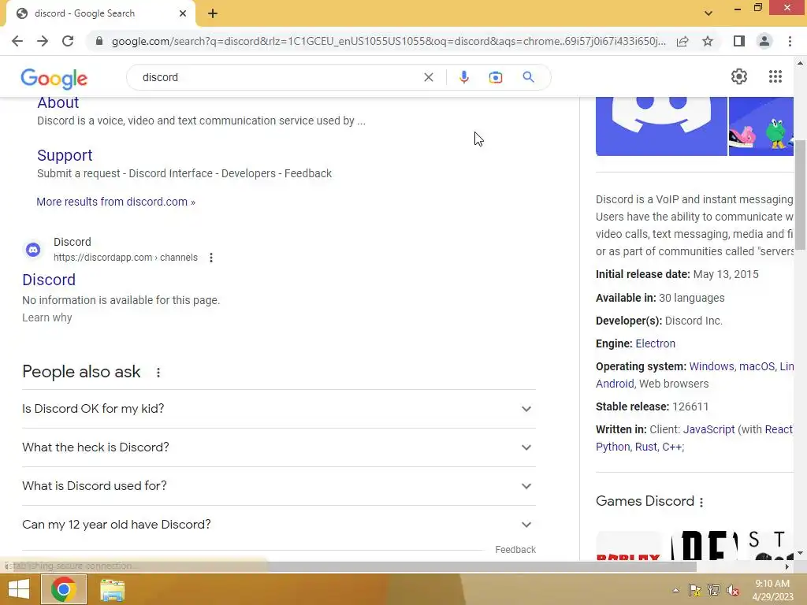
Task: Start voice search with microphone
Action: coord(463,77)
